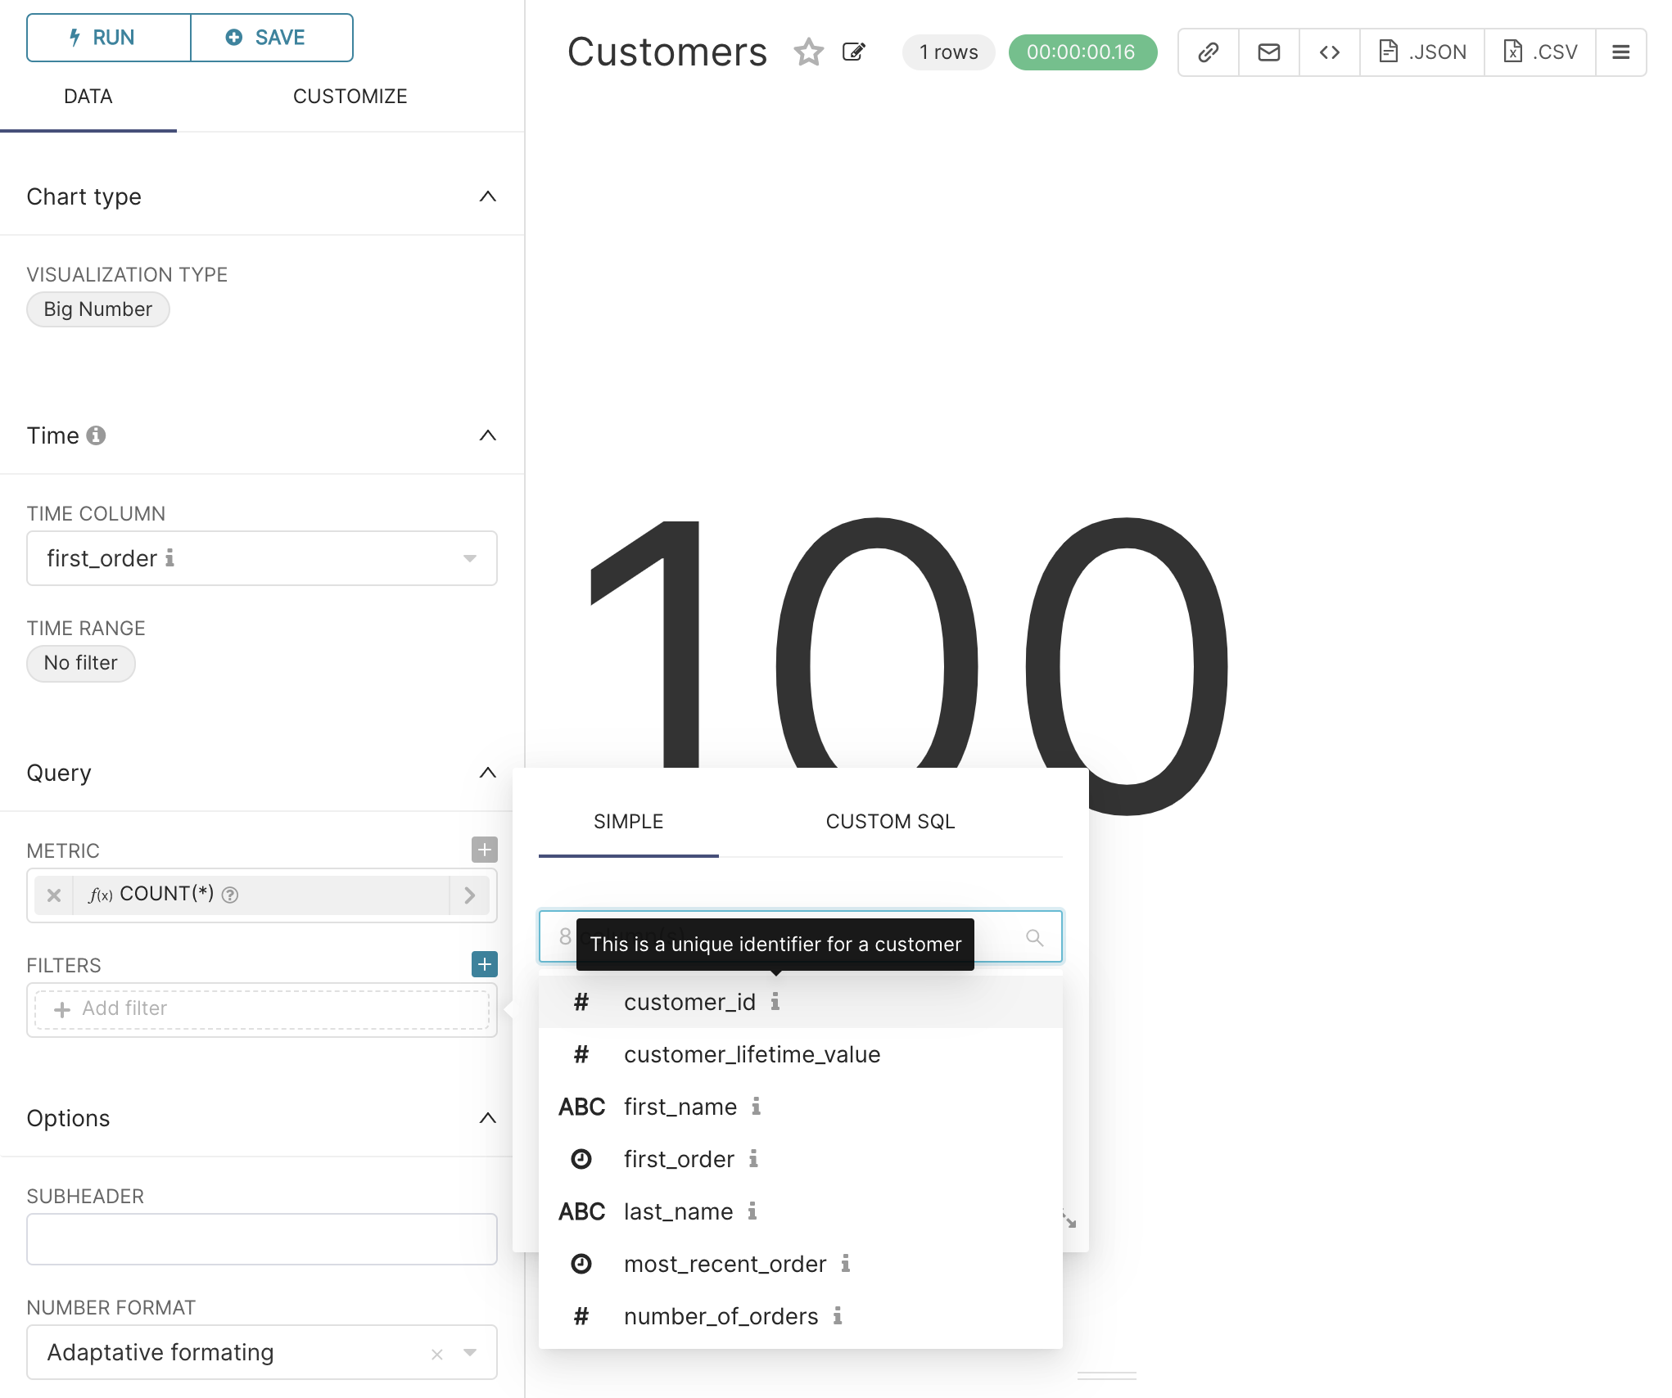Screen dimensions: 1672x1398
Task: Email the chart using the envelope icon
Action: click(1268, 52)
